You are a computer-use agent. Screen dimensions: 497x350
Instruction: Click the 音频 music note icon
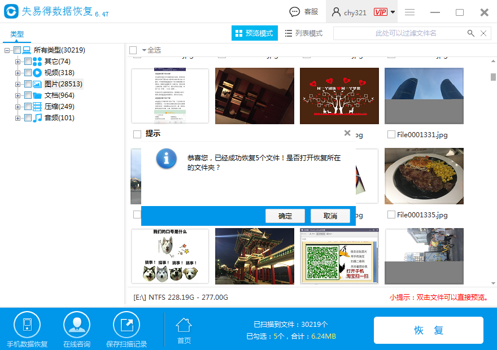click(x=37, y=118)
